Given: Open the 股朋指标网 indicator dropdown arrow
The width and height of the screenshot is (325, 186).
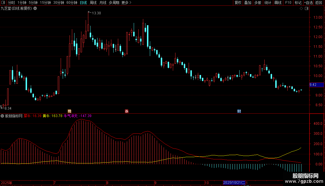Looking at the screenshot, I should coord(3,116).
